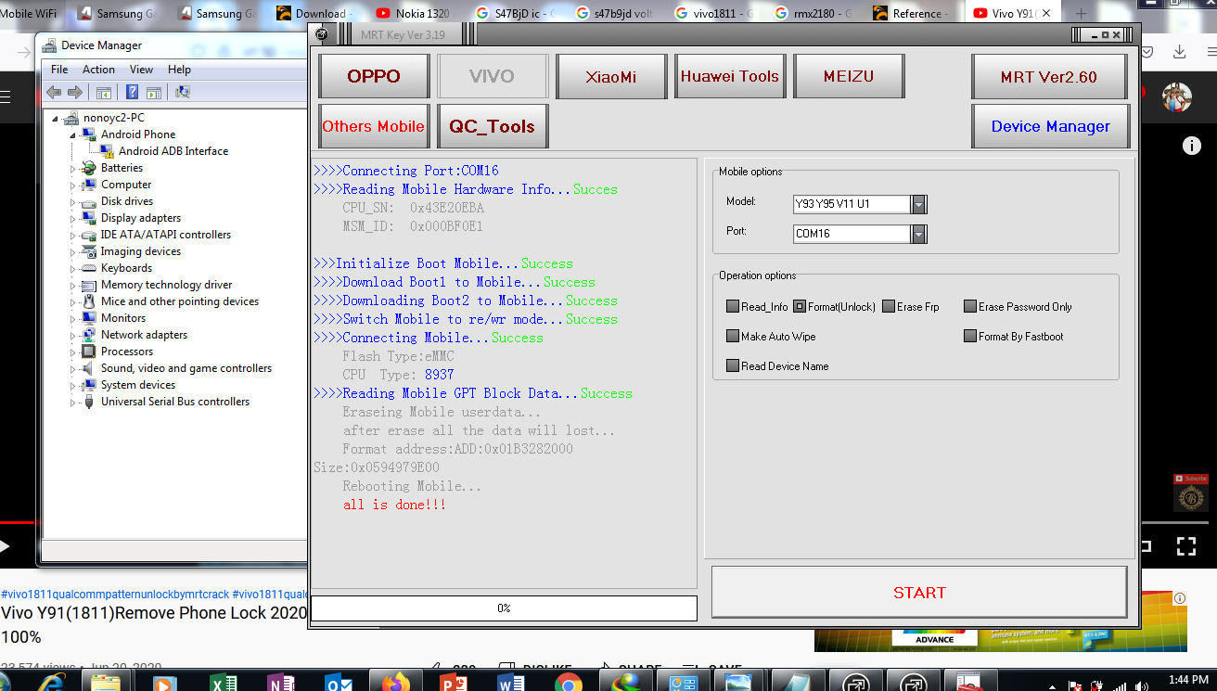Click Show/Hide Console Tree toolbar icon

click(x=104, y=92)
